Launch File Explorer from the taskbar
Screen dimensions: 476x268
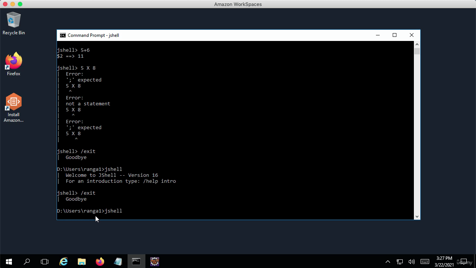(82, 262)
